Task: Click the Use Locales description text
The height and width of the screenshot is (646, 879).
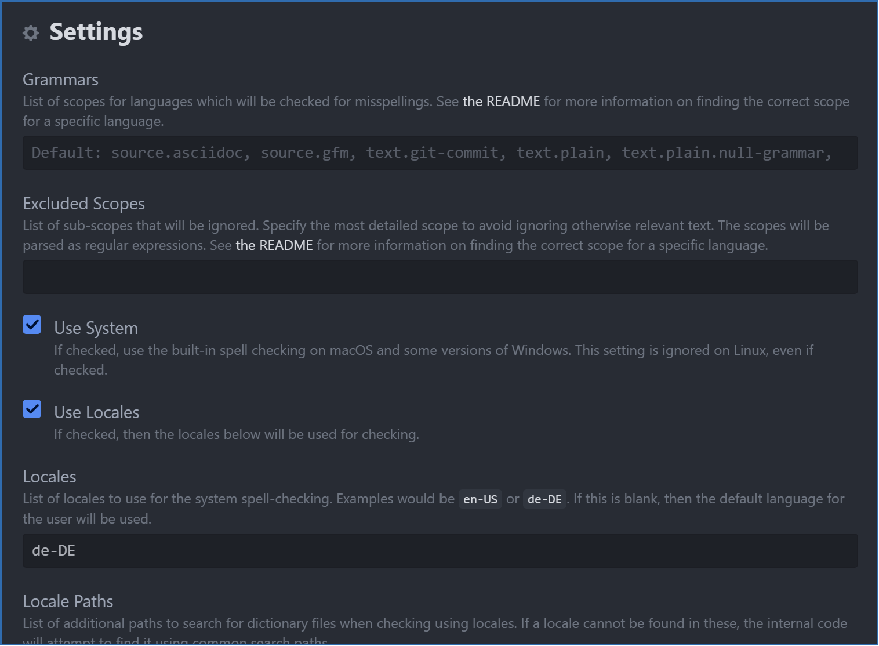Action: (x=236, y=434)
